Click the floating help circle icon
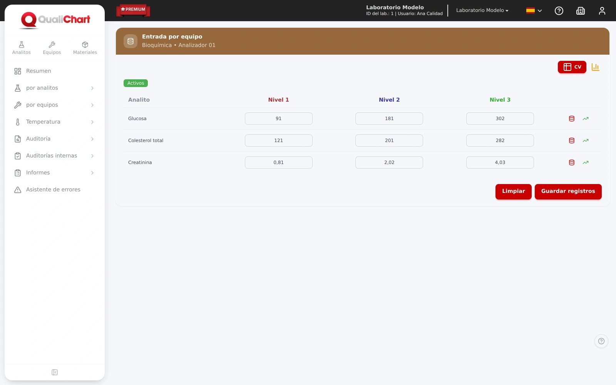The width and height of the screenshot is (616, 385). pyautogui.click(x=601, y=341)
